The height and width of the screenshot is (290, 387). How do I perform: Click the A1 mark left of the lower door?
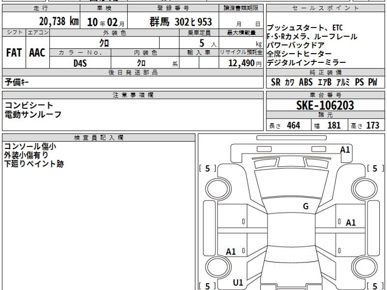231,252
